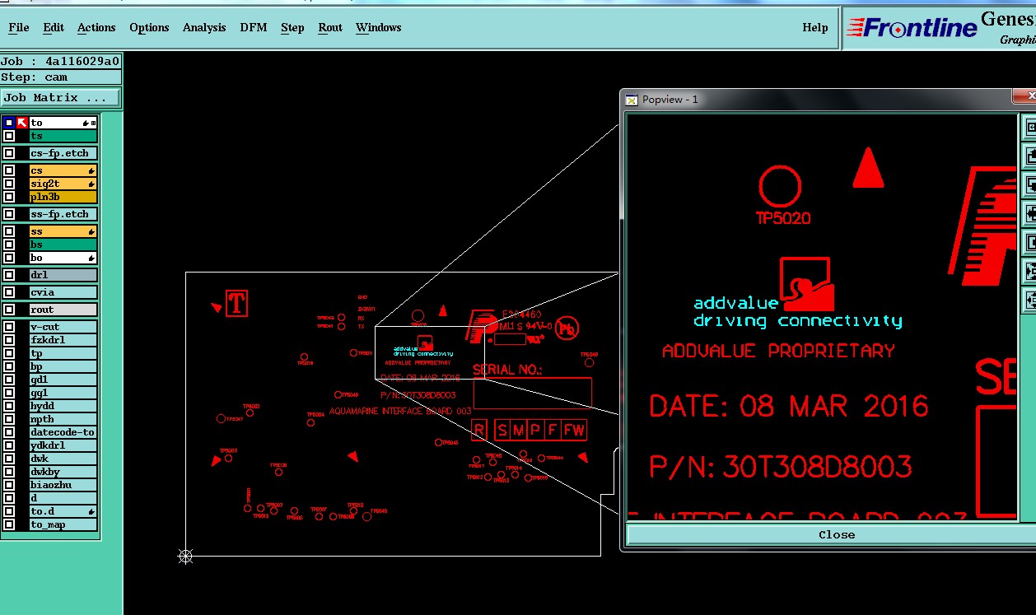
Task: Click the small grid icon on layer to
Action: (x=93, y=123)
